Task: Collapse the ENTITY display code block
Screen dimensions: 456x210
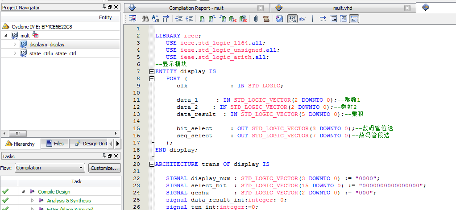Action: pos(152,71)
